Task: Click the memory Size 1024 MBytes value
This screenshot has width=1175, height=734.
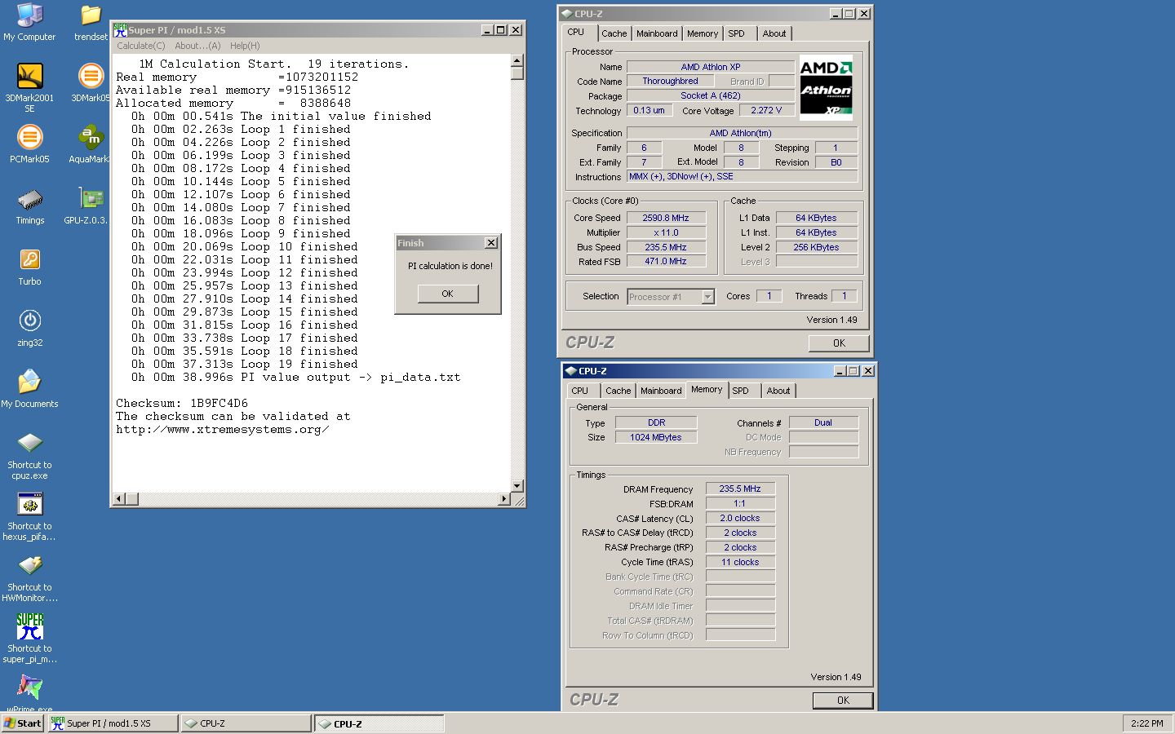Action: click(656, 437)
